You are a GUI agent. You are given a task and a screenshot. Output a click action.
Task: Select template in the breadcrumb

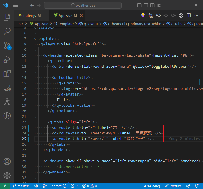[x=64, y=24]
